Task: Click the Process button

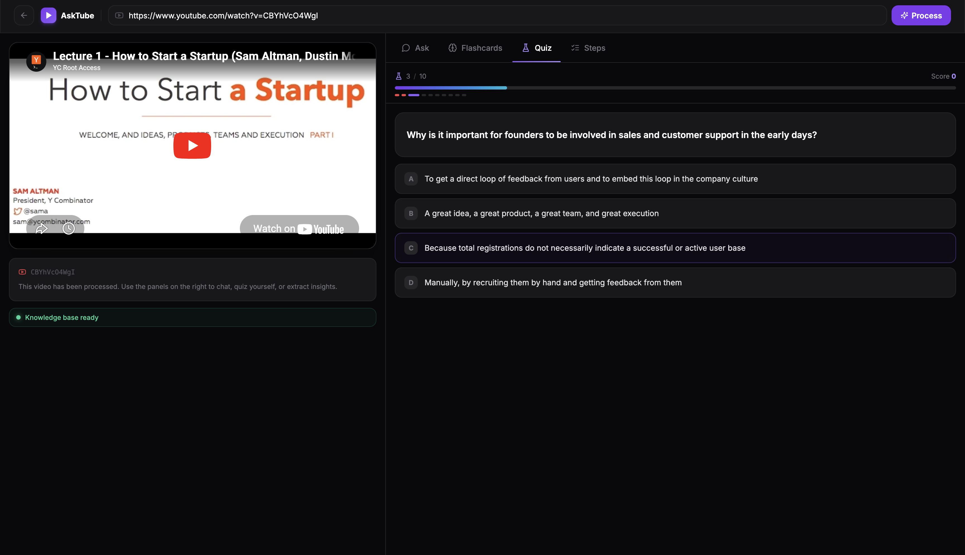Action: coord(921,15)
